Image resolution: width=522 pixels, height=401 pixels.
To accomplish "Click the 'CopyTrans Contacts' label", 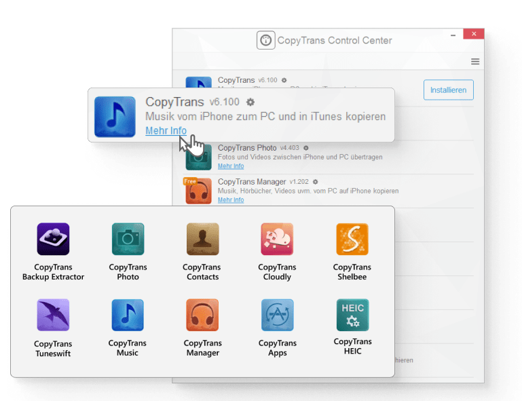I will [202, 272].
